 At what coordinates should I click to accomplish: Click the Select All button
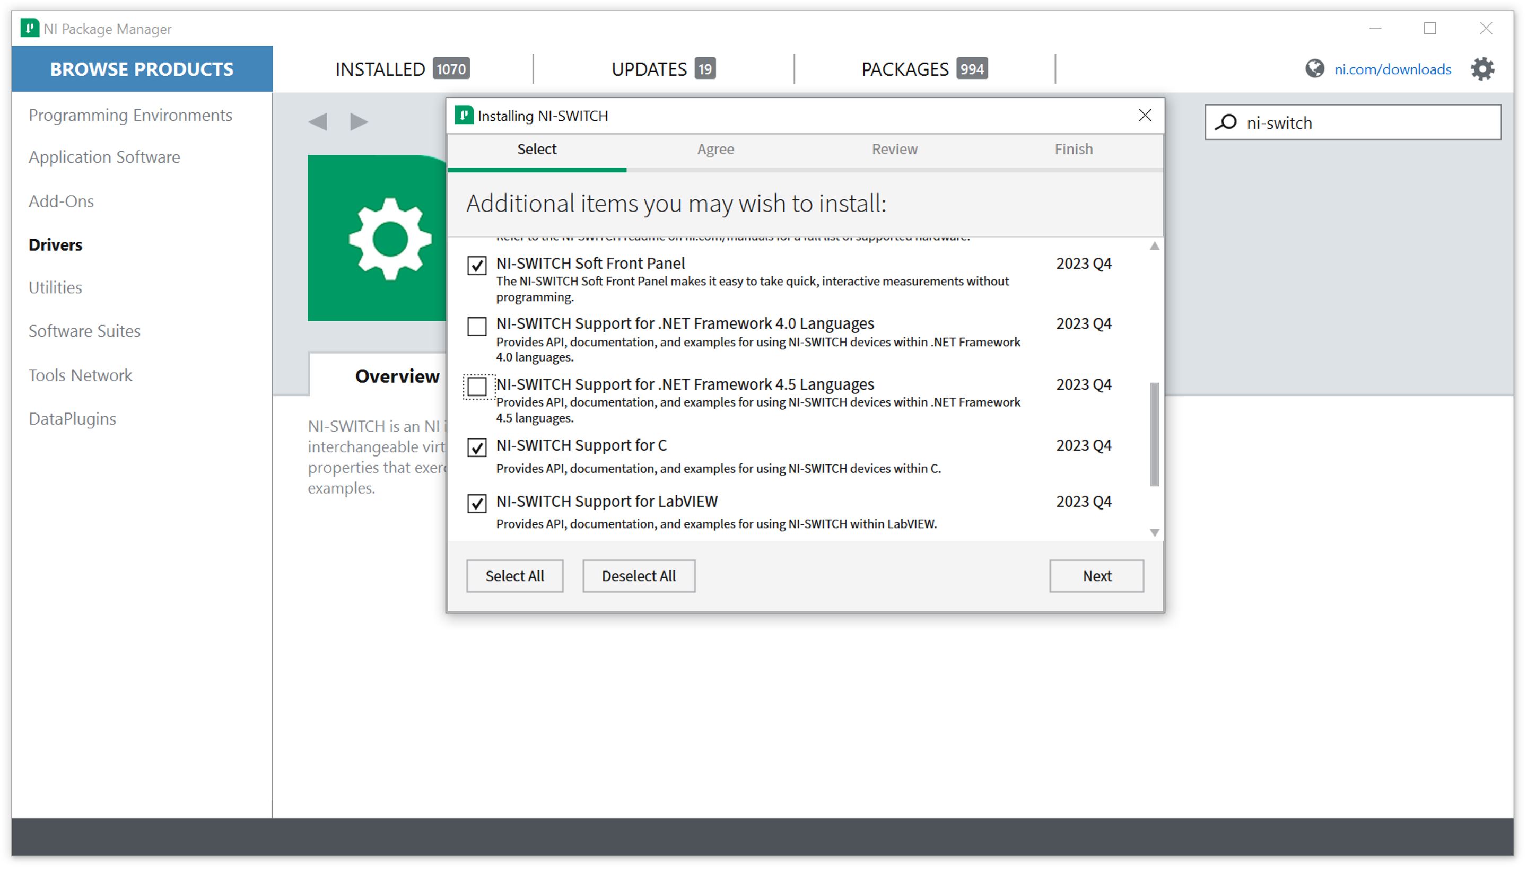coord(514,576)
